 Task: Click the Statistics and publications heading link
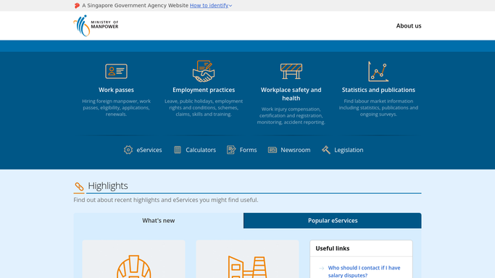point(378,90)
